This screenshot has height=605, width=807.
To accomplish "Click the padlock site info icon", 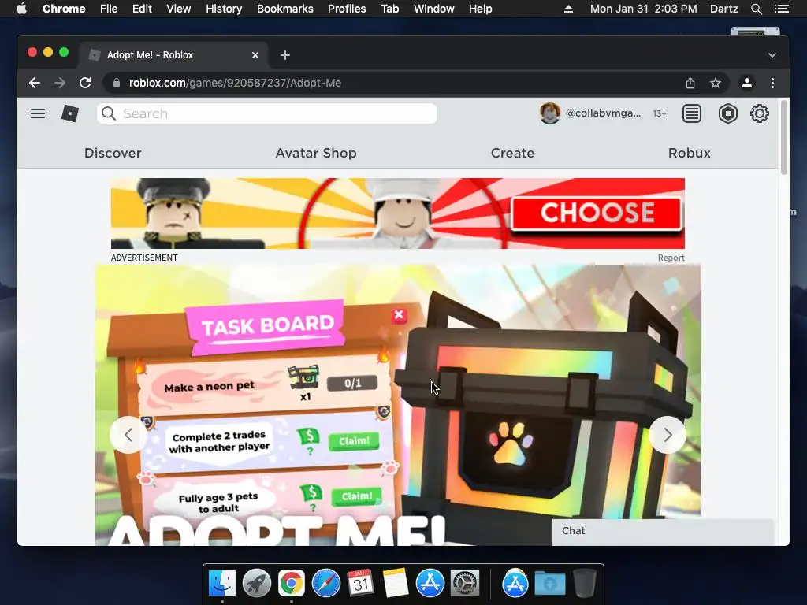I will pyautogui.click(x=117, y=83).
